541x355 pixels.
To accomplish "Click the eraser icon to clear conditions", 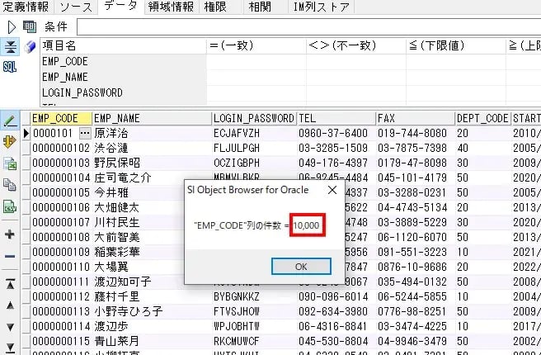I will [31, 46].
